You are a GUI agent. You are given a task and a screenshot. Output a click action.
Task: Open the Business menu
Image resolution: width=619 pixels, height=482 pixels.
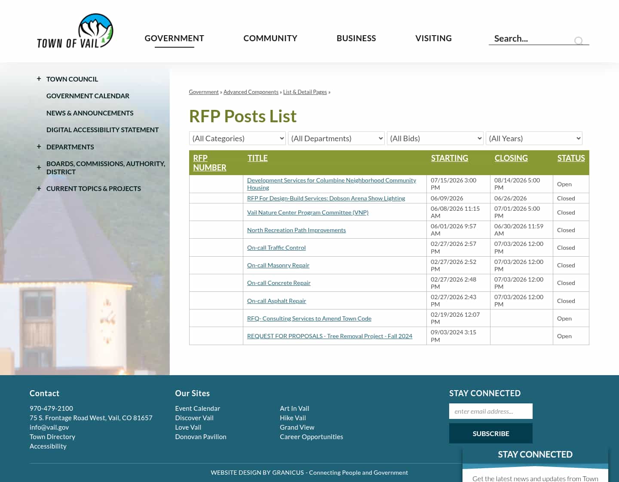pyautogui.click(x=356, y=38)
